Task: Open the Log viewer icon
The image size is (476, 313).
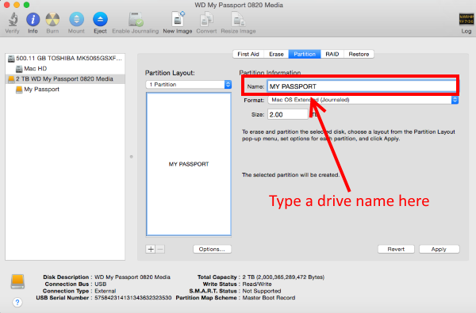Action: [x=466, y=20]
